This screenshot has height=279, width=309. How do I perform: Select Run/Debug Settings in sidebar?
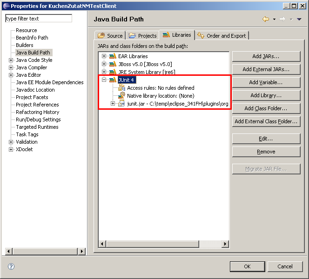tap(38, 120)
